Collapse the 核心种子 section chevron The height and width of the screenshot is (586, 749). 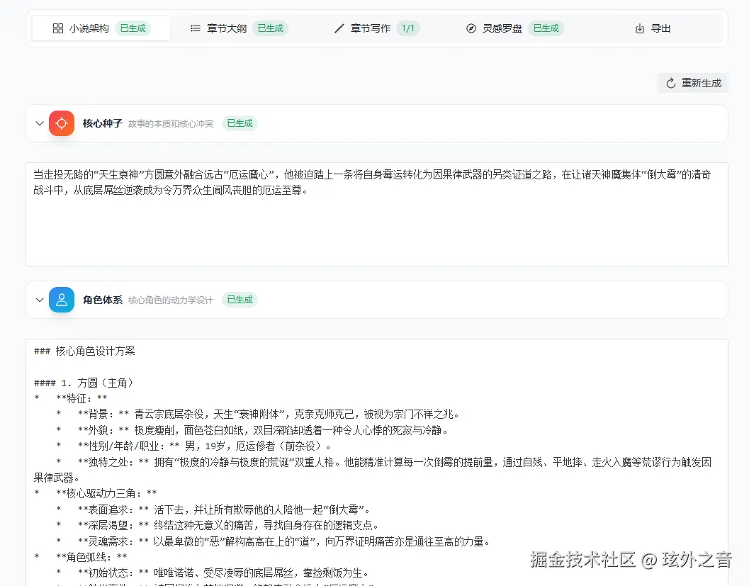click(x=40, y=123)
